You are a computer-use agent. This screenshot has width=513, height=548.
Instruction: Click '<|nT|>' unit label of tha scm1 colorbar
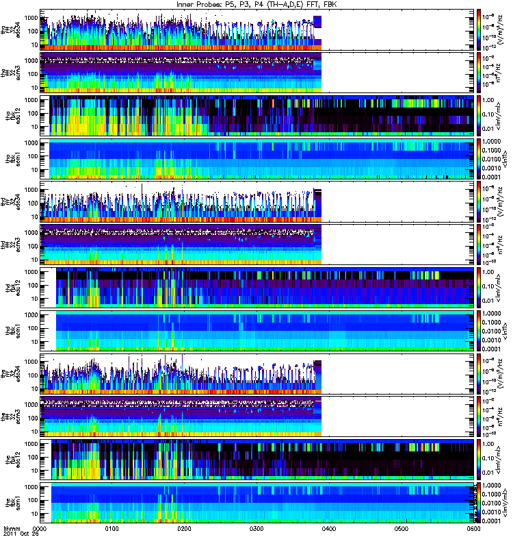click(x=505, y=159)
